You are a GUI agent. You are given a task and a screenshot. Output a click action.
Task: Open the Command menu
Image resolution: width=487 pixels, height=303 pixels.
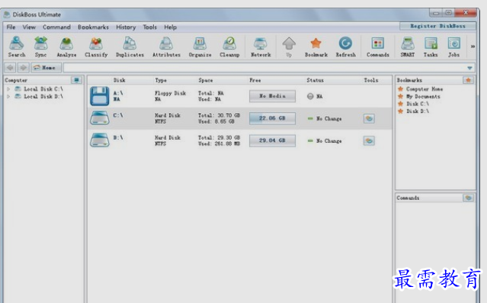coord(57,27)
